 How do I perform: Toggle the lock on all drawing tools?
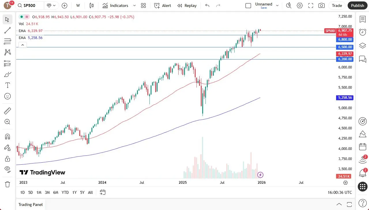pyautogui.click(x=7, y=159)
